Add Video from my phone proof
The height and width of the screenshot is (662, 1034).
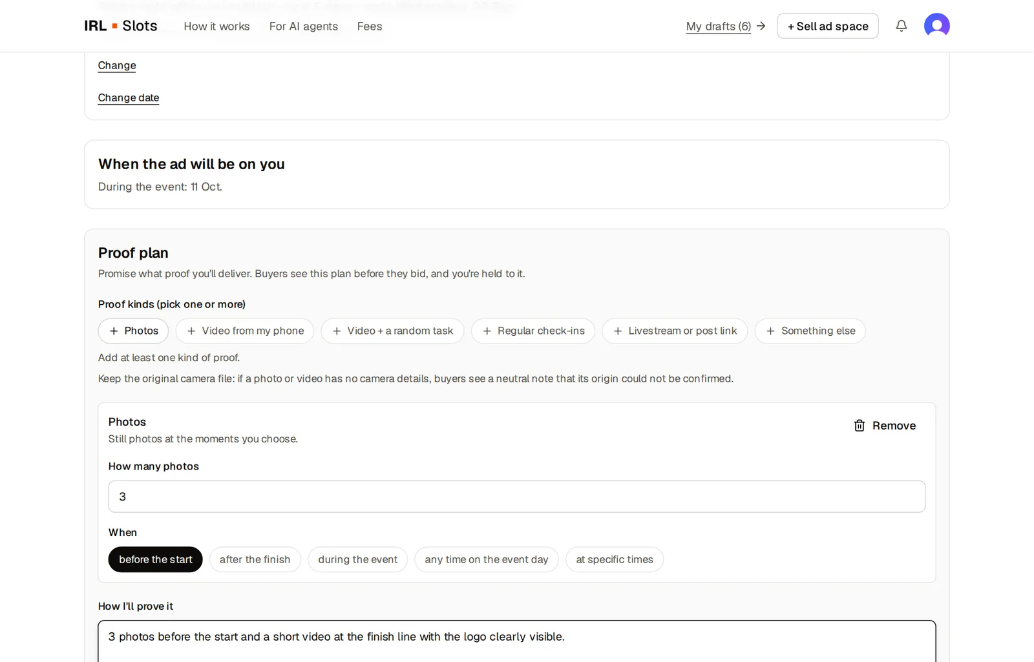[x=245, y=331]
